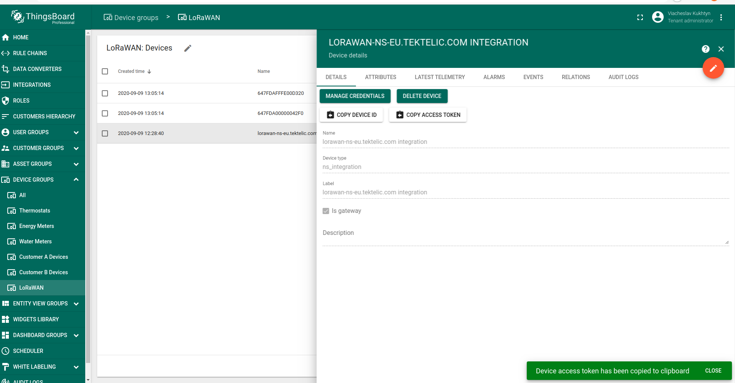
Task: Expand the User Groups menu chevron
Action: [x=76, y=133]
